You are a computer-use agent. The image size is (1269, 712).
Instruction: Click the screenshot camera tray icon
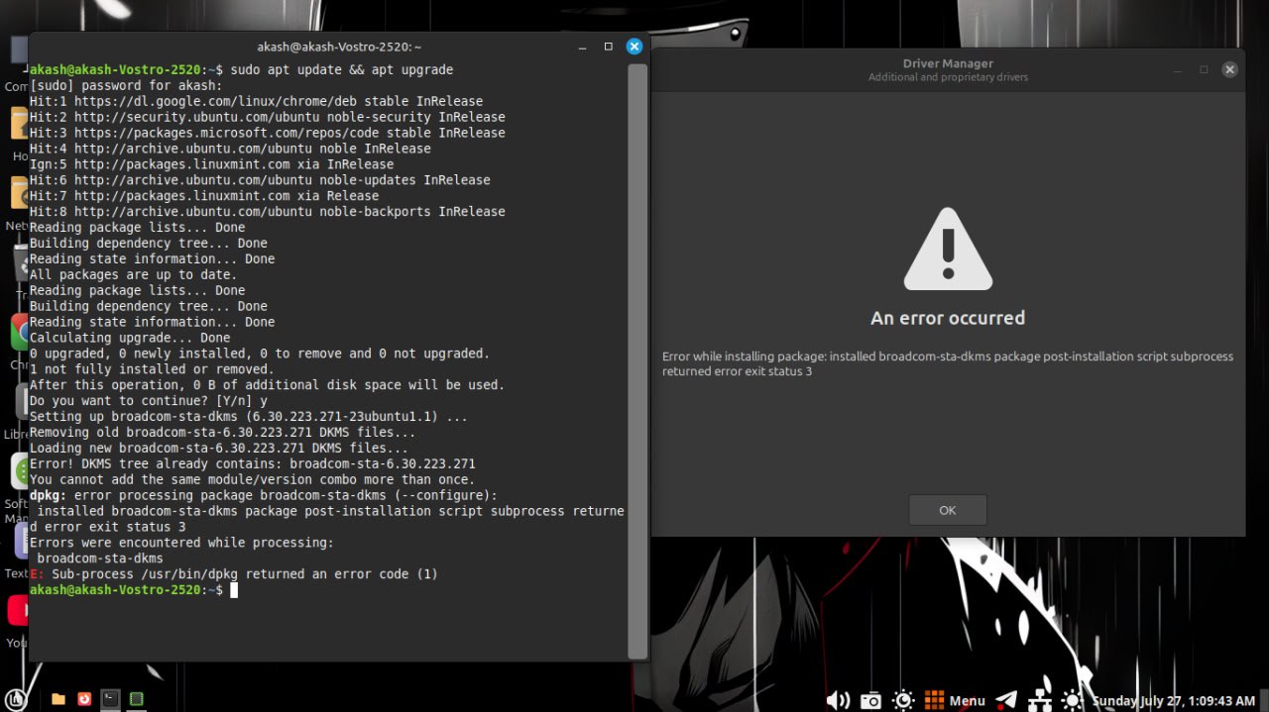click(870, 701)
